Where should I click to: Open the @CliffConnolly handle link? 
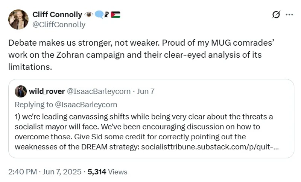point(59,25)
